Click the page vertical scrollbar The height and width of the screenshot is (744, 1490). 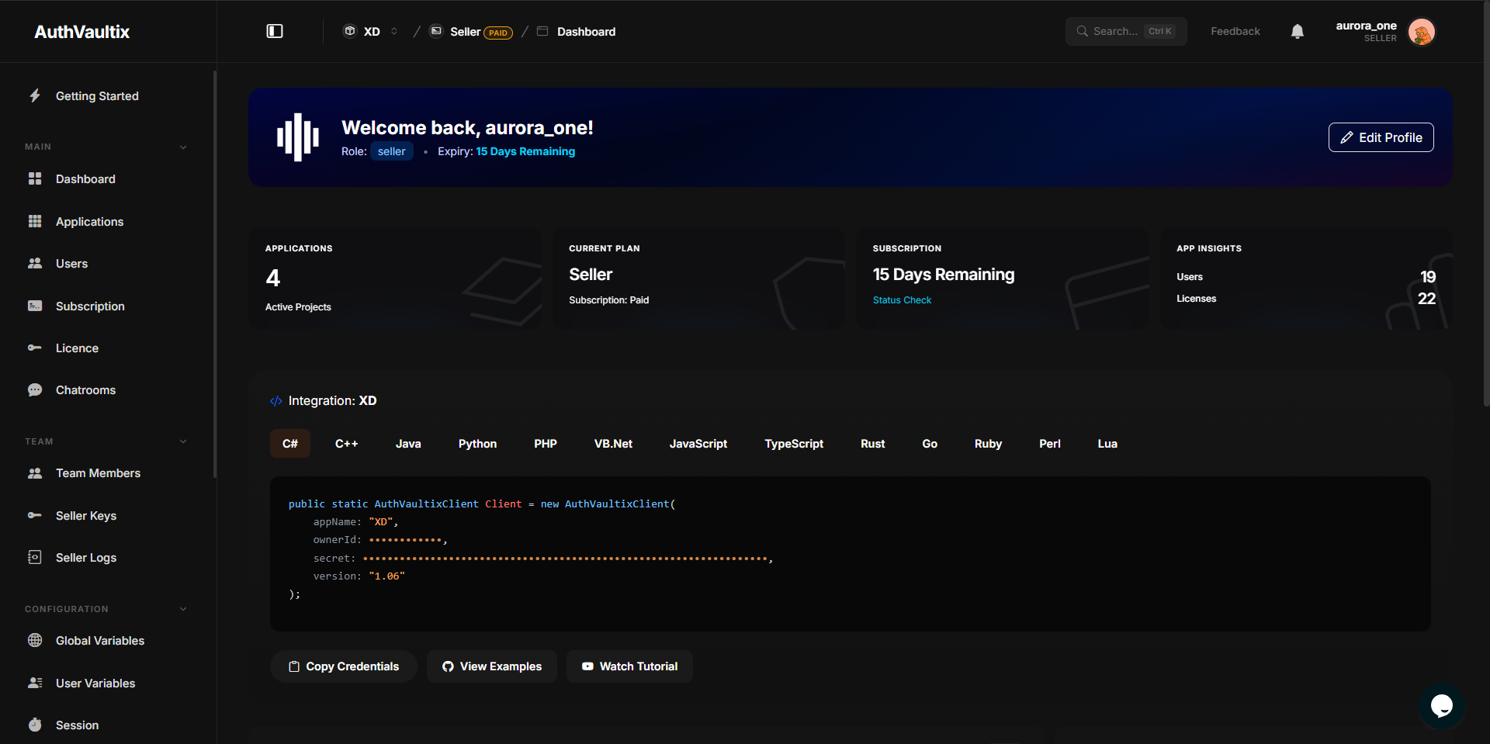[1485, 203]
